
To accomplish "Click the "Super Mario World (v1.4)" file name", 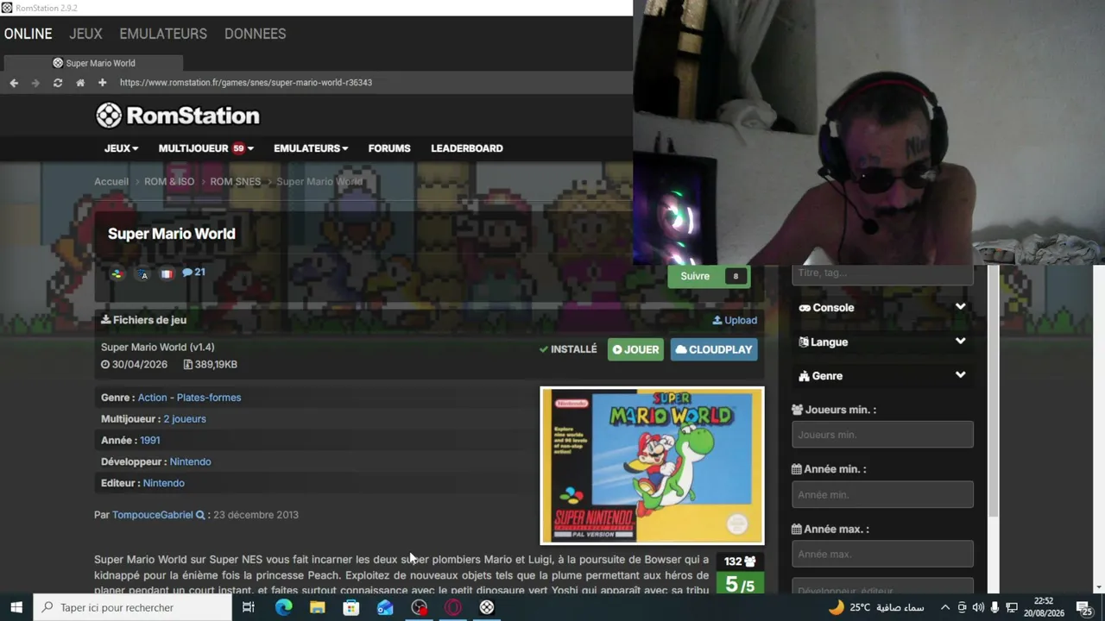I will tap(158, 347).
